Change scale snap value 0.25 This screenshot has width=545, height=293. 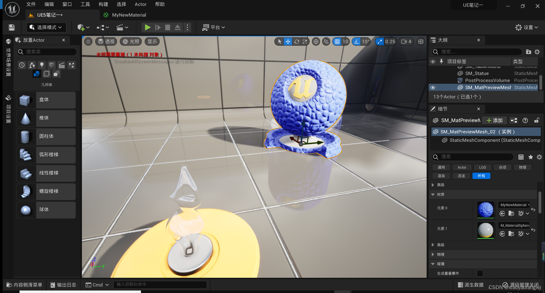(x=390, y=42)
